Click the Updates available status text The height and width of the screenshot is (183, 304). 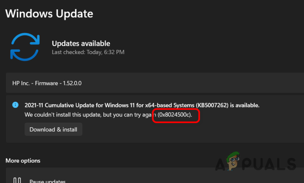pyautogui.click(x=81, y=43)
